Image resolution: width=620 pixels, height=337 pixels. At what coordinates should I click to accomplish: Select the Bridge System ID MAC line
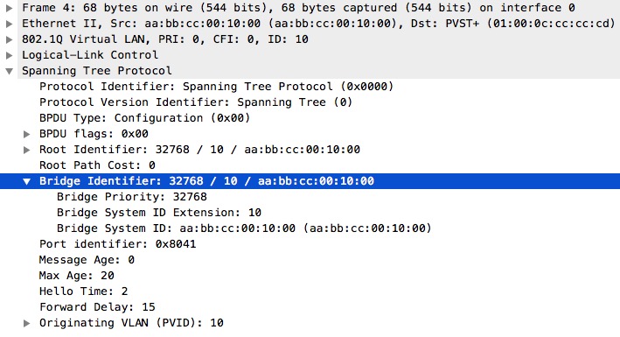(244, 228)
